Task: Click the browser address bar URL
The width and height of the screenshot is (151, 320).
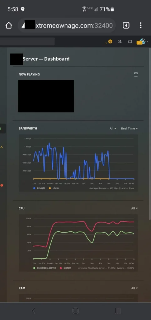Action: [x=67, y=26]
